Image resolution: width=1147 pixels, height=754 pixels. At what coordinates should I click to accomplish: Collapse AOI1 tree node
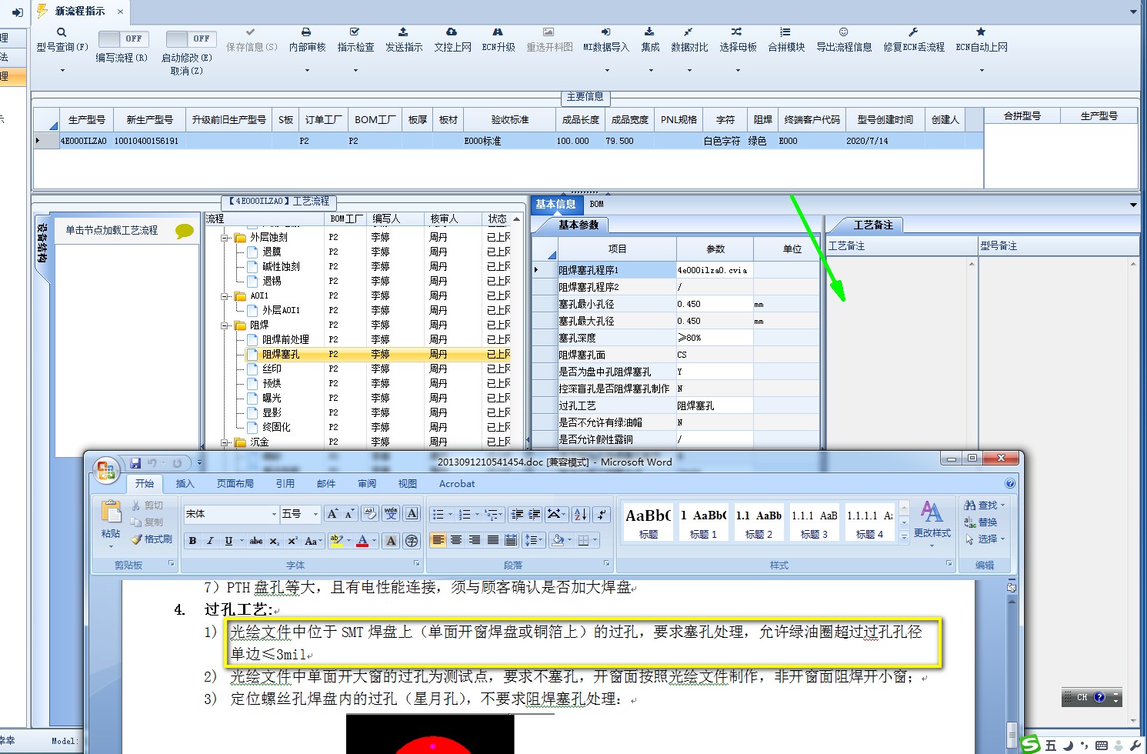tap(225, 296)
